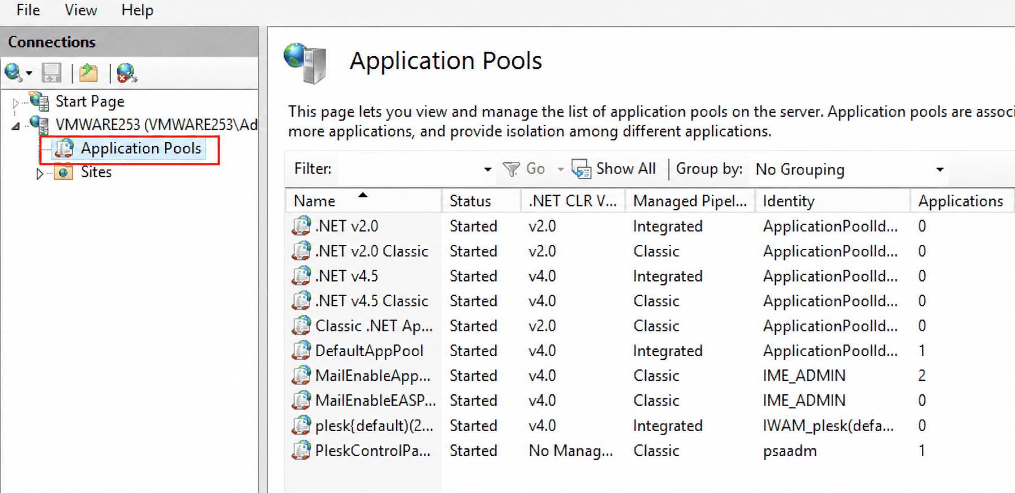
Task: Click the No Manag... CLR version cell
Action: coord(571,451)
